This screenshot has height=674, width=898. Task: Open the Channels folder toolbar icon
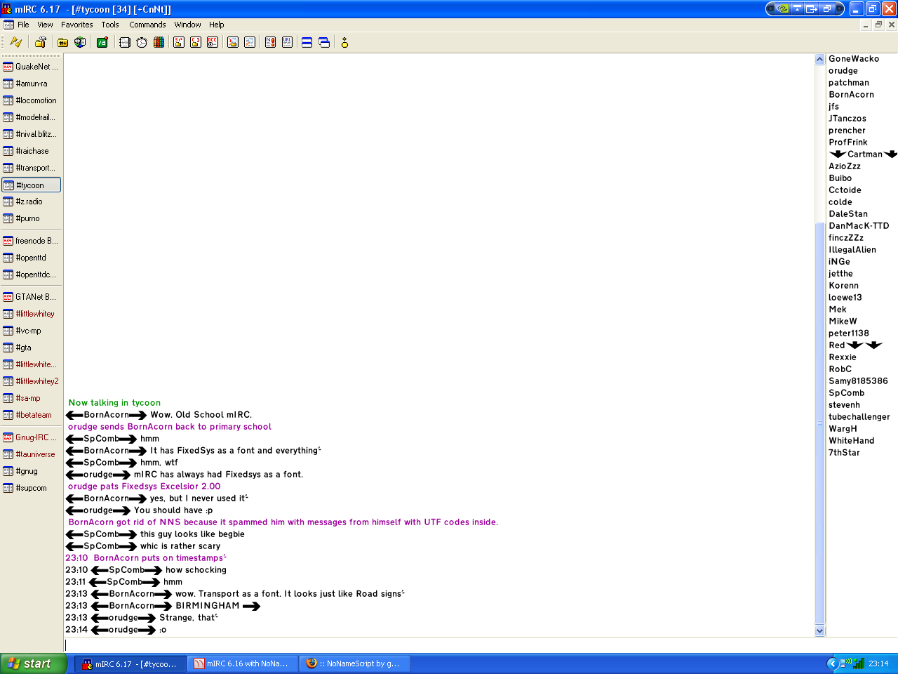(x=63, y=43)
